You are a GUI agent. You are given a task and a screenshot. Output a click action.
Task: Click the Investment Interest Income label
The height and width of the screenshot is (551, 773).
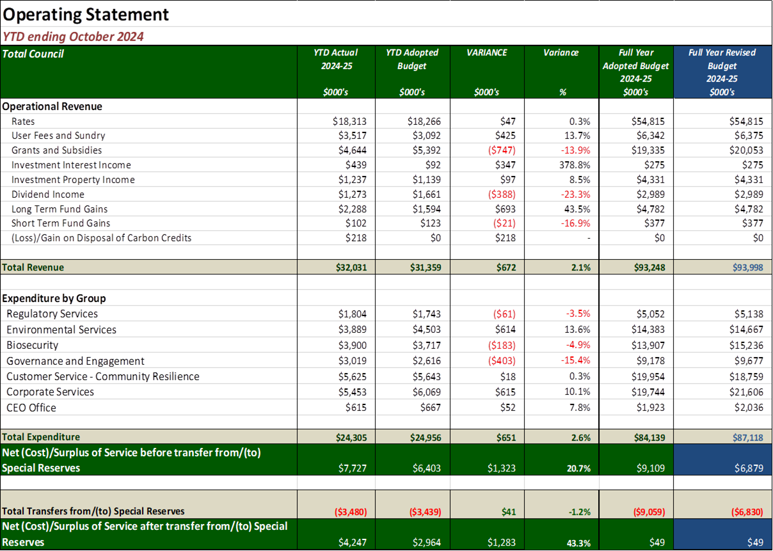click(x=71, y=165)
